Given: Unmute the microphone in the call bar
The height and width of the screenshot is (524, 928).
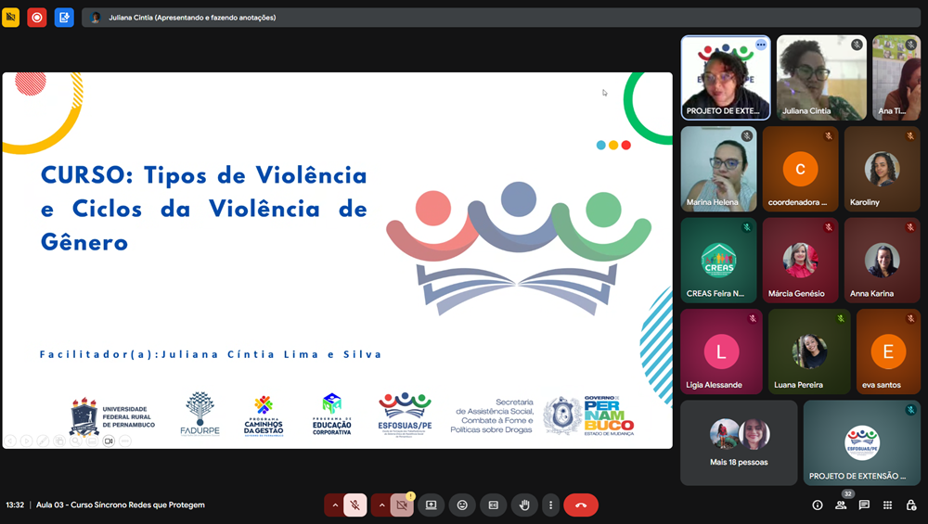Looking at the screenshot, I should 354,505.
